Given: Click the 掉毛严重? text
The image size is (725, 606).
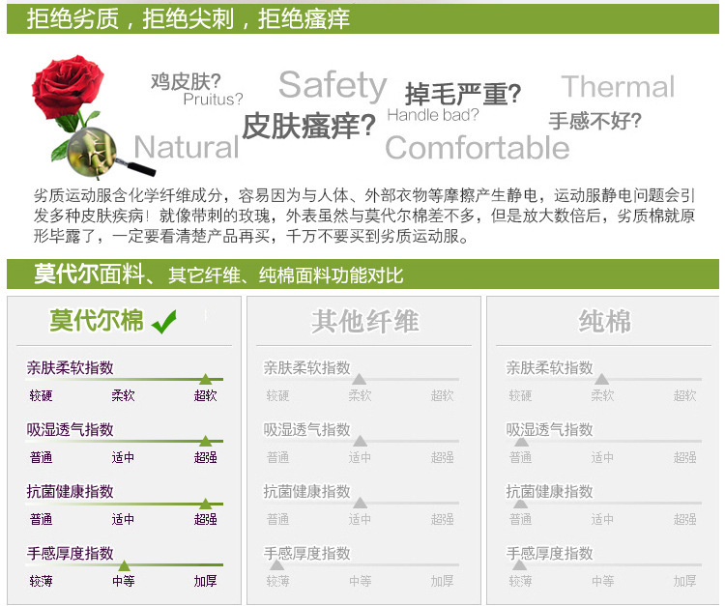Looking at the screenshot, I should 463,94.
